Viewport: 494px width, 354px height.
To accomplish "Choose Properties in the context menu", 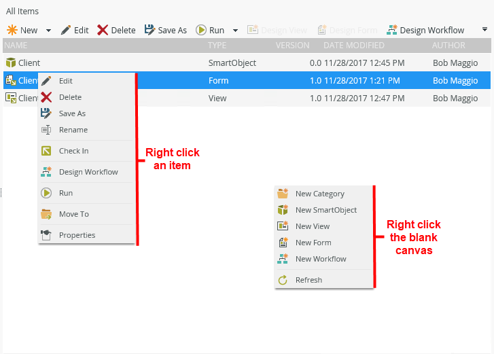I will pyautogui.click(x=87, y=236).
